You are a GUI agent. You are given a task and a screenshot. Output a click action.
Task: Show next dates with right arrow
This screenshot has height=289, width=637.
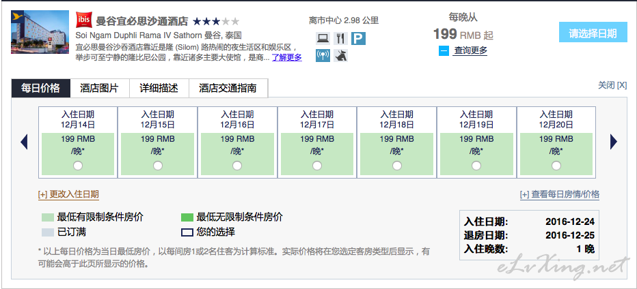point(613,141)
